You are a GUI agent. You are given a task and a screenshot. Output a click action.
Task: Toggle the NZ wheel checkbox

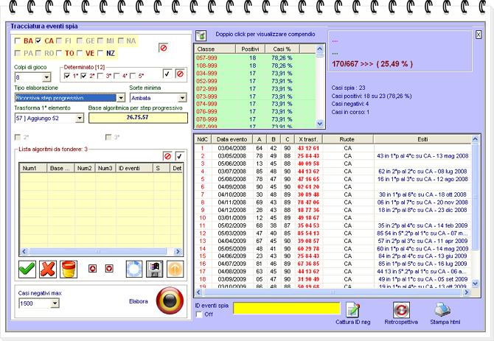coord(101,53)
